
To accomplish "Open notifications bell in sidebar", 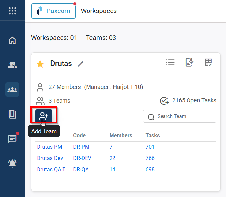I will point(12,163).
